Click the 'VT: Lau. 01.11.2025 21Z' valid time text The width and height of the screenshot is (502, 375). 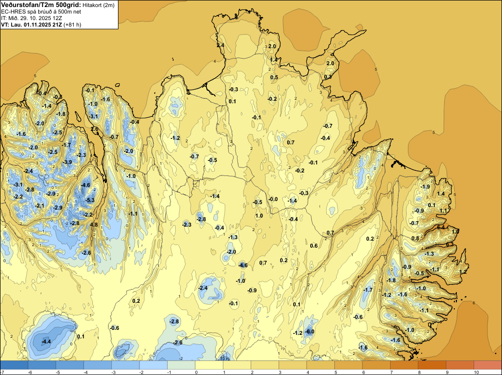coord(32,25)
